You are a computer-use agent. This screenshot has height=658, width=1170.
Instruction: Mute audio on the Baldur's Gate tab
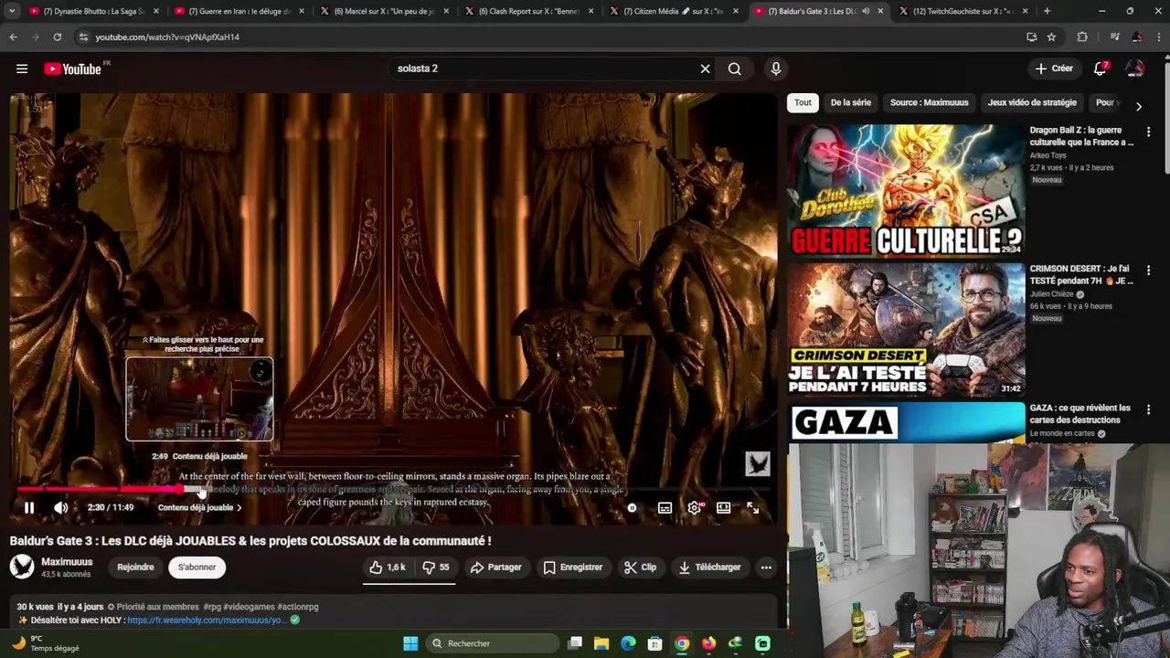coord(865,11)
